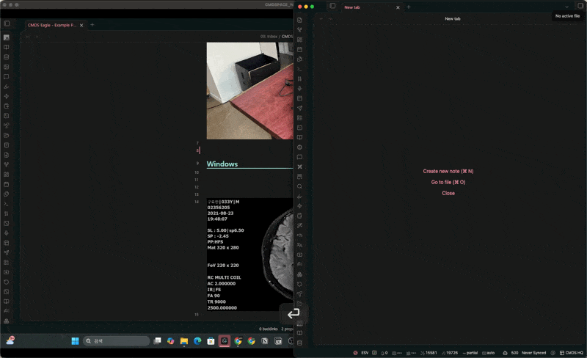Click magnifier search icon in right window ribbon
This screenshot has width=587, height=358.
pos(299,186)
